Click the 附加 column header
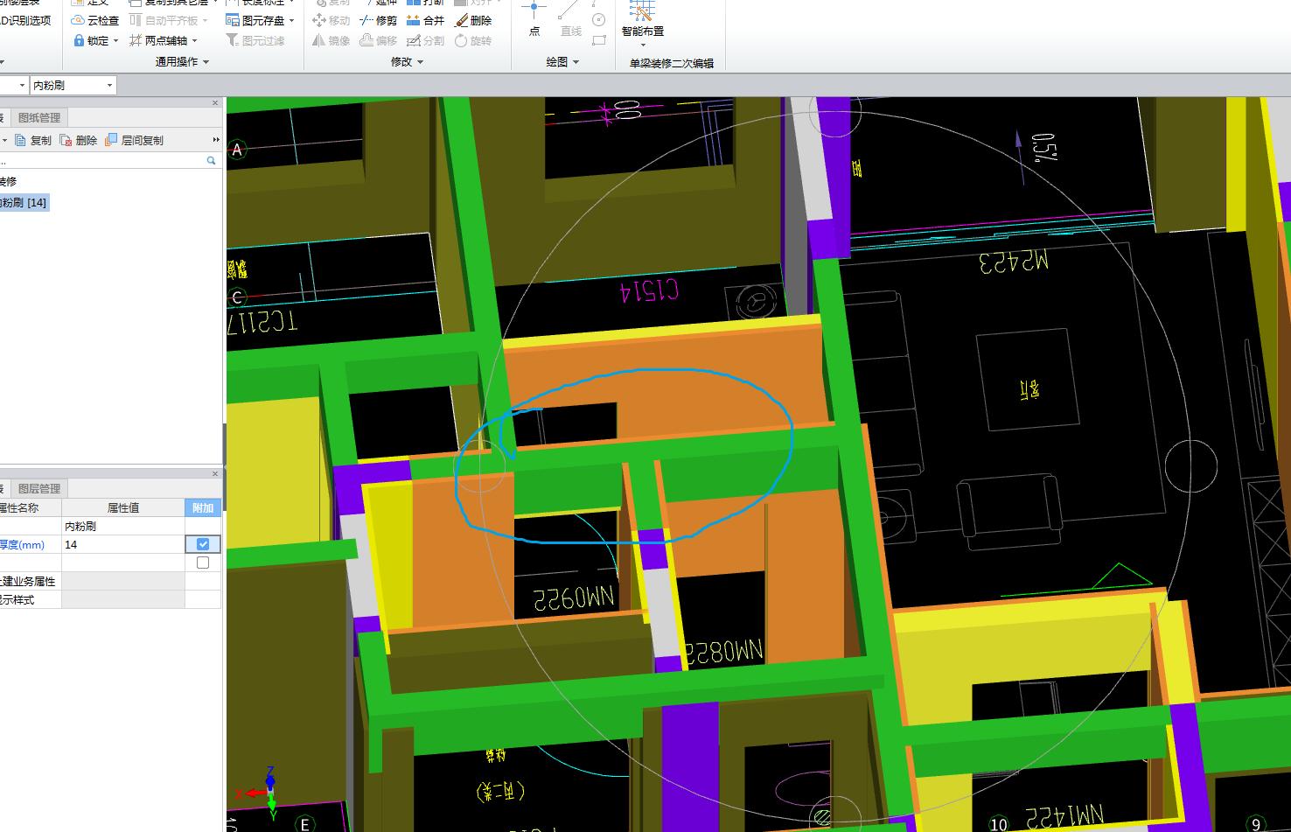The width and height of the screenshot is (1291, 832). click(x=203, y=507)
